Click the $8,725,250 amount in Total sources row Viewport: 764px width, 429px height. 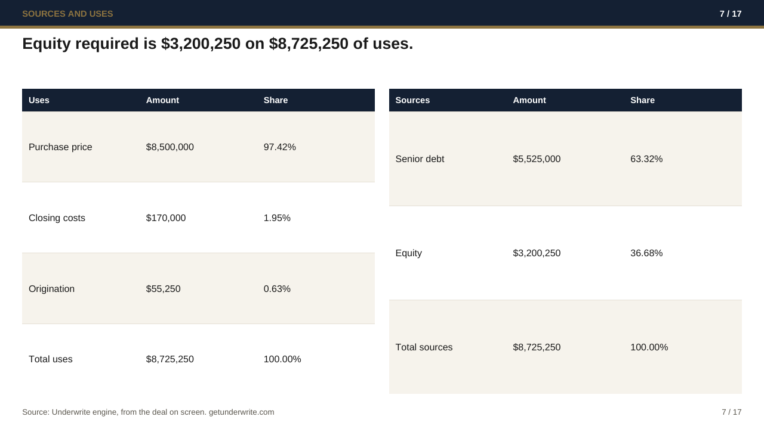537,347
